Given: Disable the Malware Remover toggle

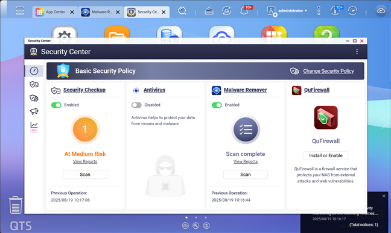Looking at the screenshot, I should pos(217,105).
